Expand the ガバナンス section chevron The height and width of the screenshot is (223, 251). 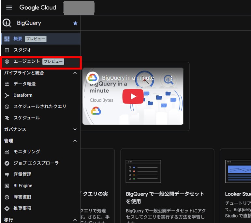[75, 129]
